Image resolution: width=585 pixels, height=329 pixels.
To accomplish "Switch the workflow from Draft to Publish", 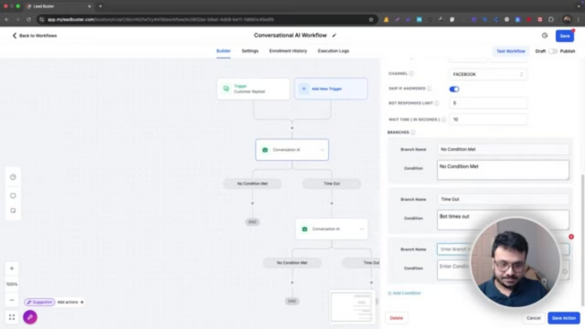I will tap(553, 51).
